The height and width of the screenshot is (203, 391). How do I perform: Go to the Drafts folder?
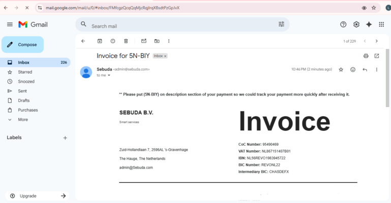[23, 100]
